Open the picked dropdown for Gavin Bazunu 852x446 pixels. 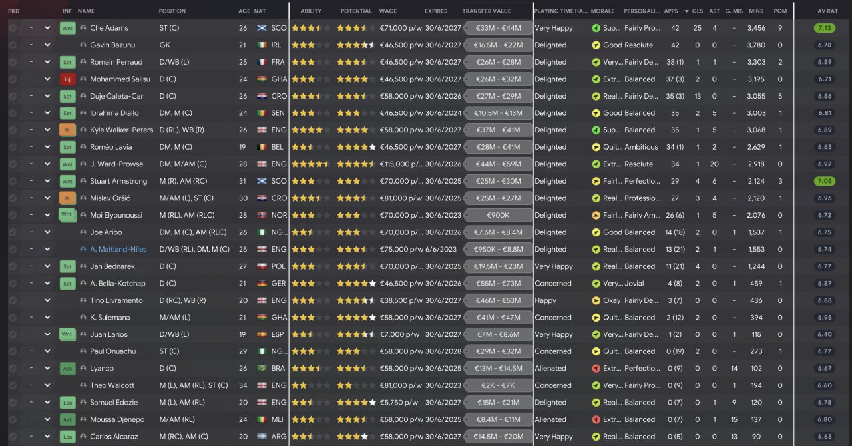[47, 45]
